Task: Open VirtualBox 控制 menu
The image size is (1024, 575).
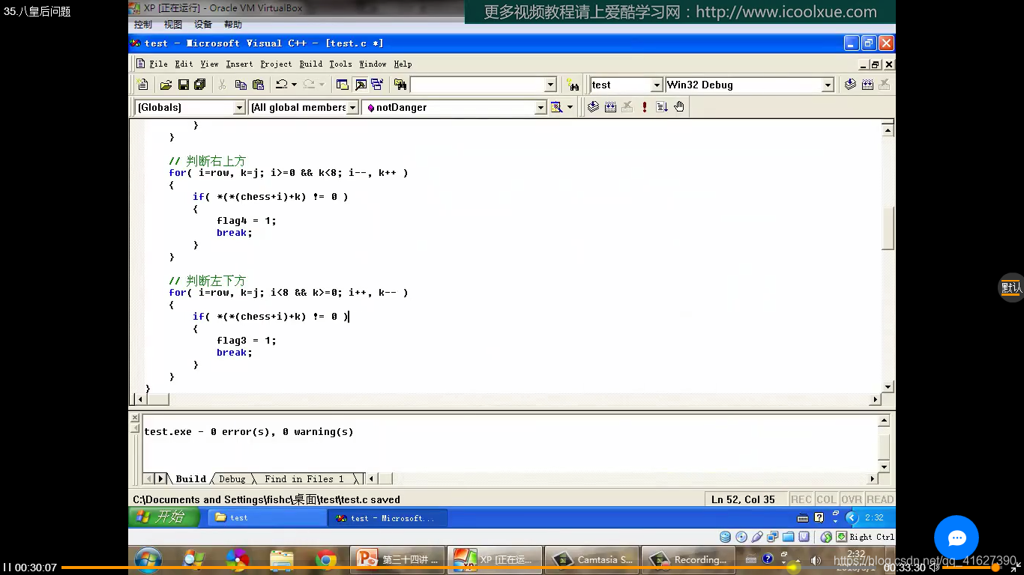Action: pos(142,25)
